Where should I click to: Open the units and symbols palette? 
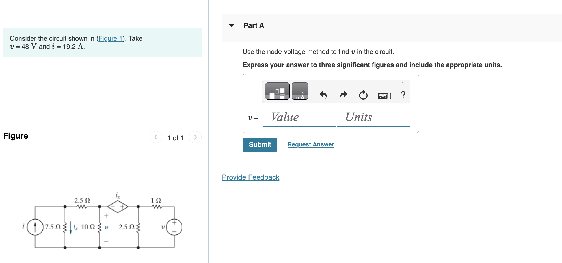[x=300, y=91]
